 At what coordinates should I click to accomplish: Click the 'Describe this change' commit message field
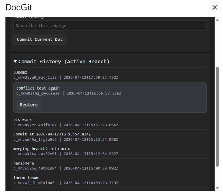pos(110,26)
